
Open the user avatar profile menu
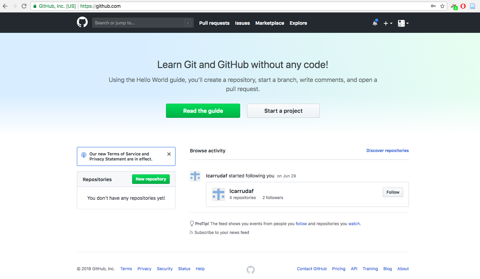pos(403,23)
